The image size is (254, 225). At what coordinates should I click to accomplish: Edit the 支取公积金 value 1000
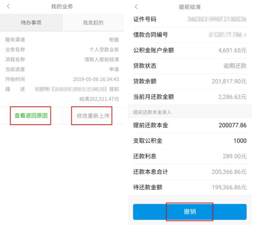pyautogui.click(x=240, y=141)
